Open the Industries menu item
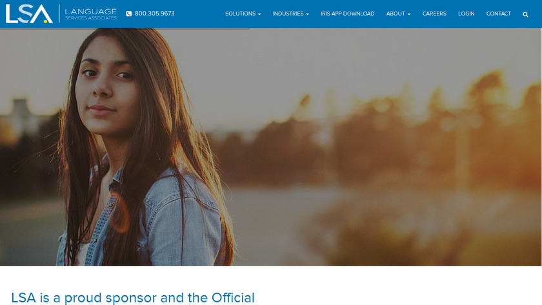Viewport: 542px width, 305px height. click(x=288, y=14)
